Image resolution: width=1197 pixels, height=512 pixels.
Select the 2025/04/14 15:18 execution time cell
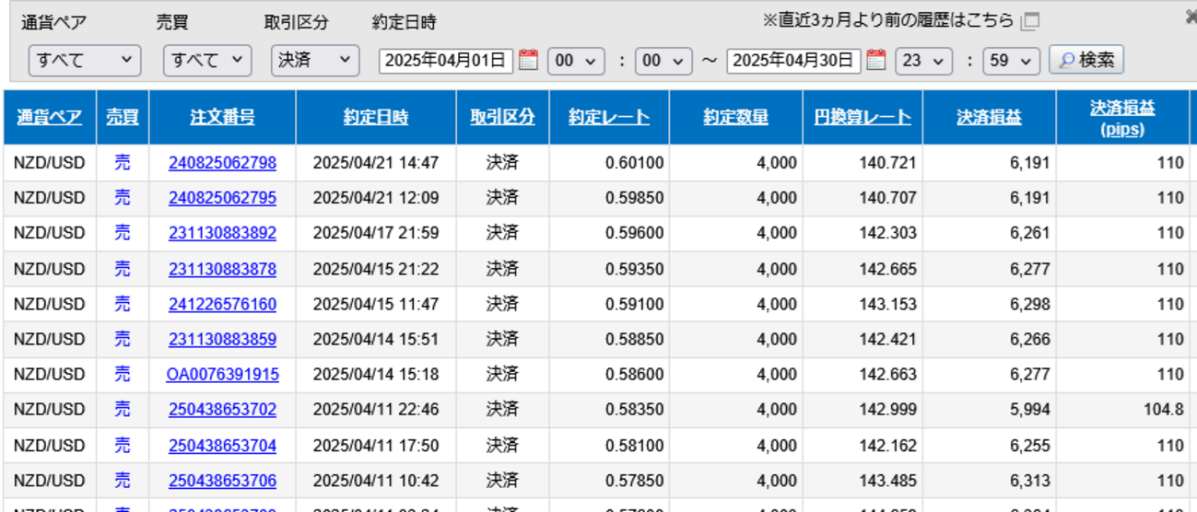(x=376, y=375)
